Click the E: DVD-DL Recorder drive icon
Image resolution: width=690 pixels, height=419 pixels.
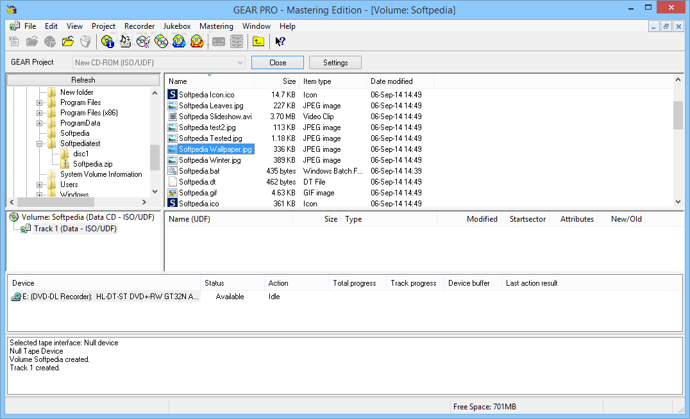(16, 297)
